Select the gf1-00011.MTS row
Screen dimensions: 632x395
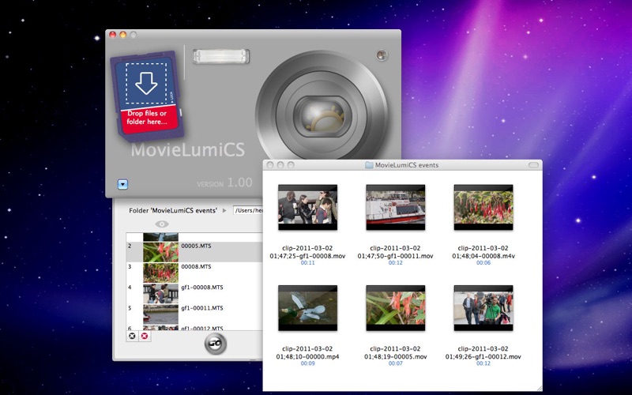point(194,314)
